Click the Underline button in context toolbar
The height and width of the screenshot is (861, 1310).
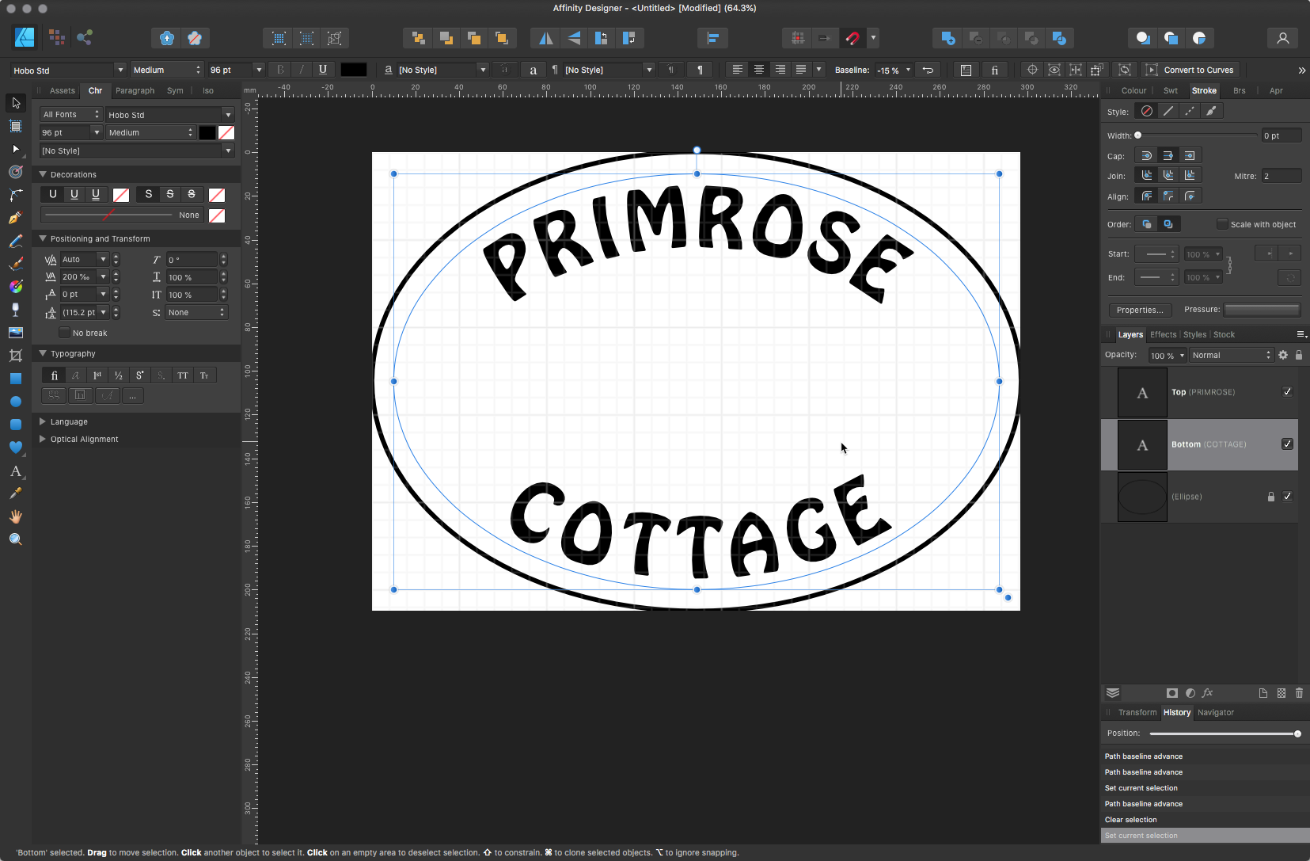(323, 70)
